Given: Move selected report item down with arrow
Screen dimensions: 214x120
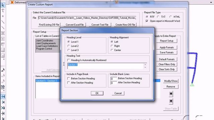Looking at the screenshot, I should pos(171,101).
